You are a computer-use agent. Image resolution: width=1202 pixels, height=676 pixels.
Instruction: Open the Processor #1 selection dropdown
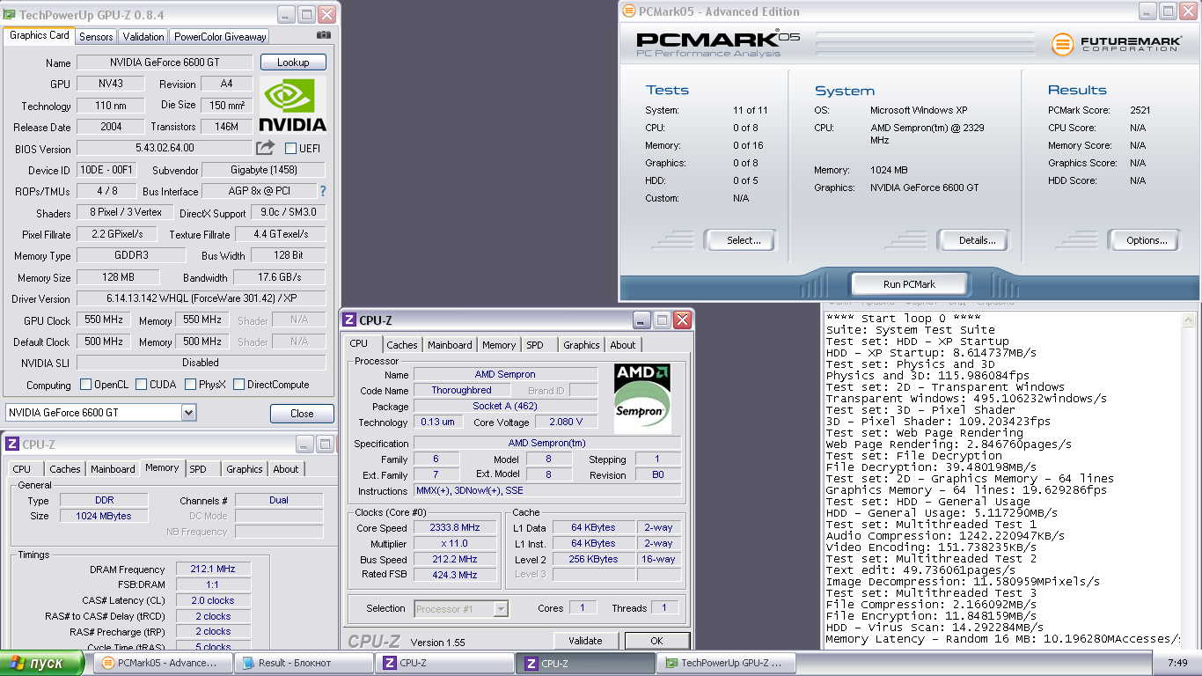click(x=500, y=608)
